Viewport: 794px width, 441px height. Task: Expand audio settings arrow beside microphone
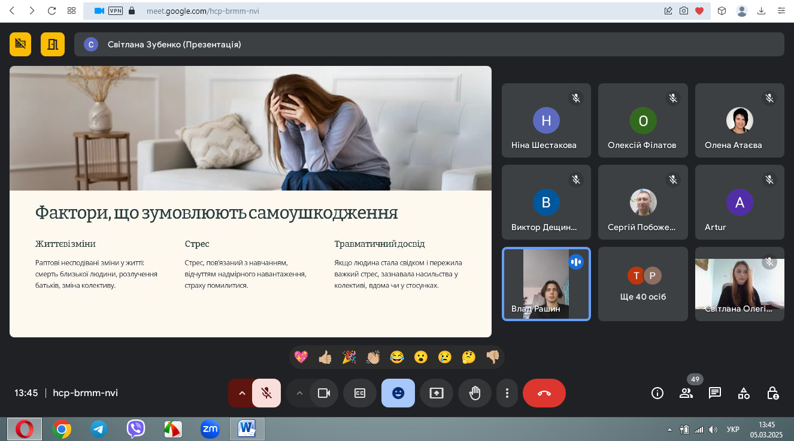click(242, 393)
